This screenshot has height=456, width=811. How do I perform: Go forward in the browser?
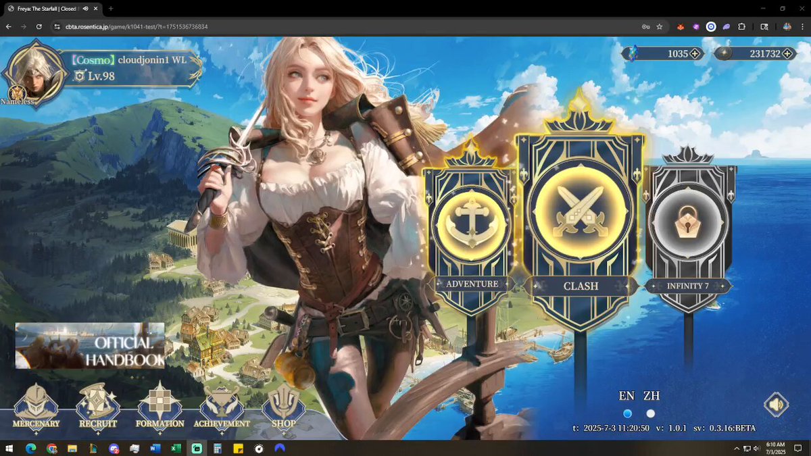click(24, 26)
